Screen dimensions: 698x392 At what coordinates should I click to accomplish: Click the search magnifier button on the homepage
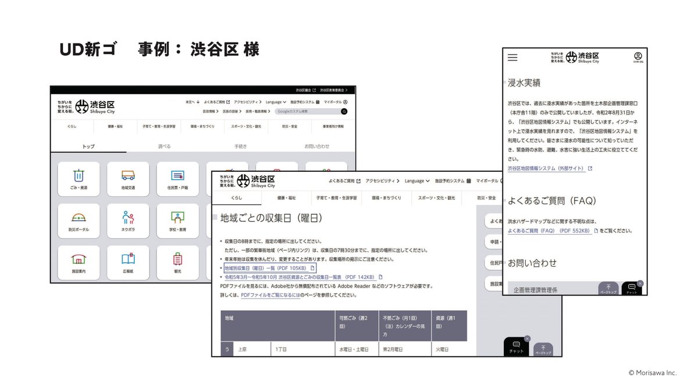pos(344,111)
